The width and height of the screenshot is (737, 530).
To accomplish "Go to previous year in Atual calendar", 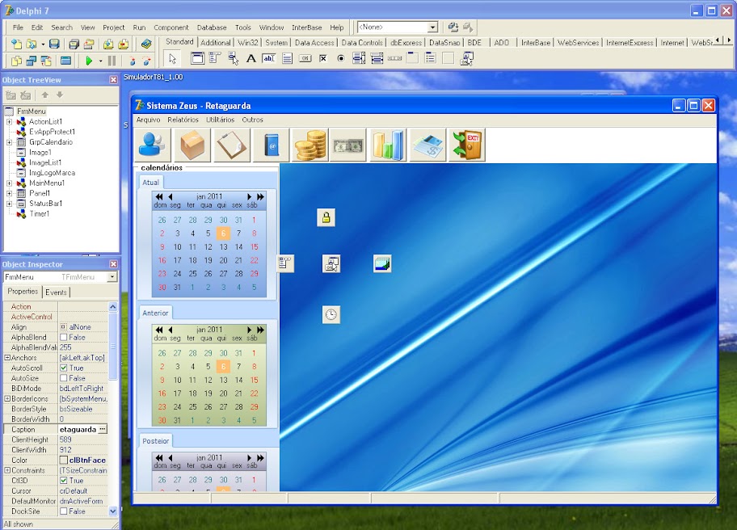I will pos(159,197).
